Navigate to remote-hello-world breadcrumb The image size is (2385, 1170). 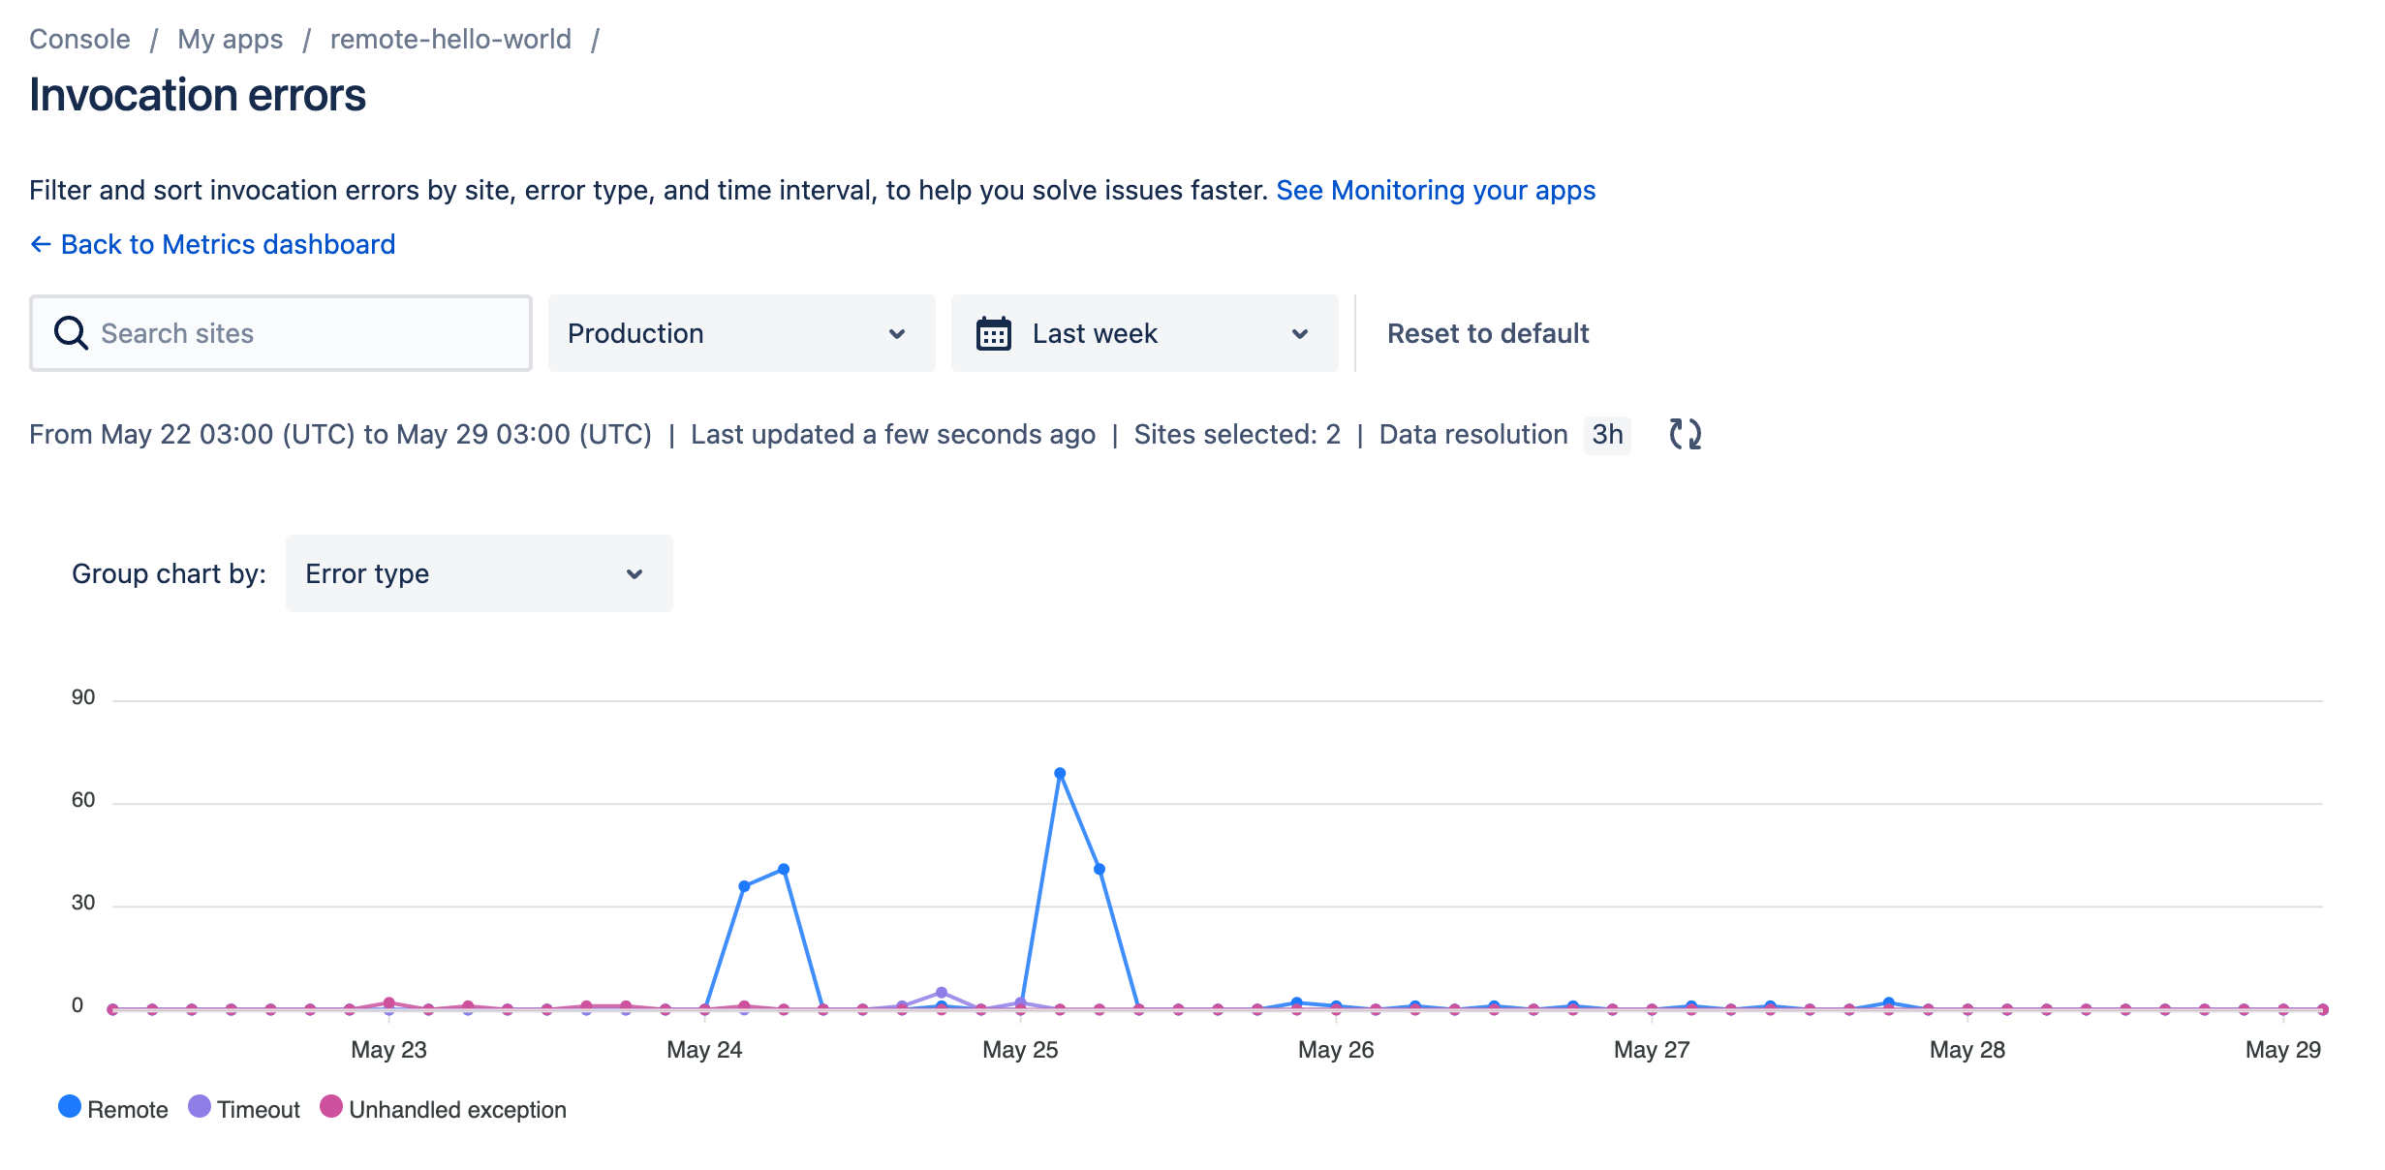click(450, 39)
